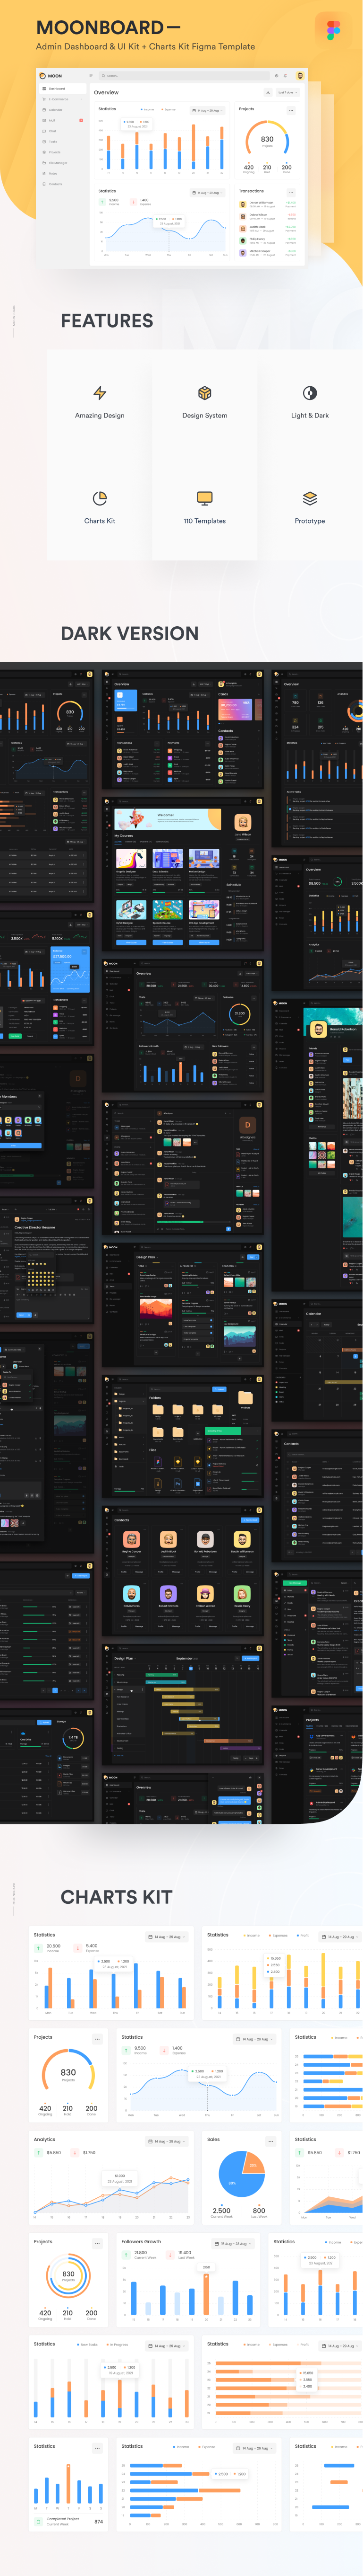Open the Charts Kit pie chart icon
The image size is (363, 2576).
click(x=100, y=498)
